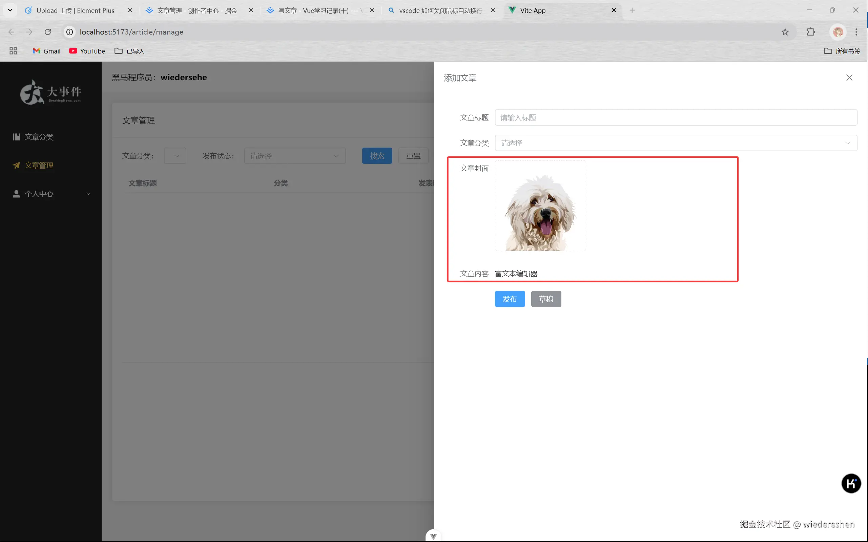The image size is (868, 542).
Task: Expand the 文章分类 select in the drawer
Action: tap(676, 143)
